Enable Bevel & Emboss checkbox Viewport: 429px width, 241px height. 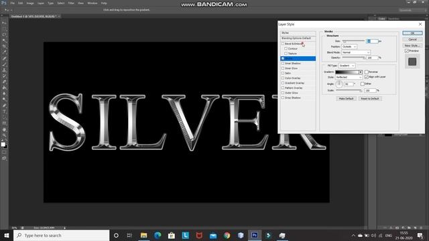pyautogui.click(x=283, y=44)
